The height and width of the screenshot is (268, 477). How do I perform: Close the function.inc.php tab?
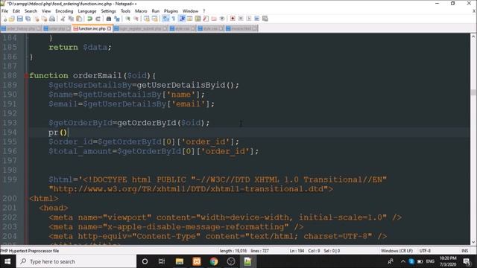tap(109, 28)
